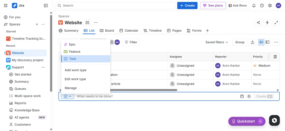Select Task work type
Image resolution: width=285 pixels, height=131 pixels.
coord(86,59)
